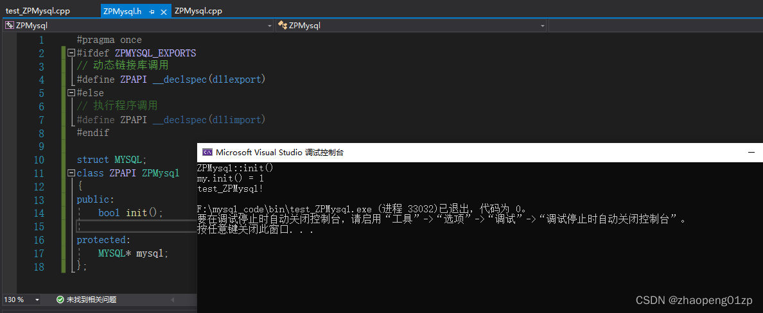The height and width of the screenshot is (313, 763).
Task: Click the text 'ZPMYSQL_EXPORTS' in editor
Action: 155,53
